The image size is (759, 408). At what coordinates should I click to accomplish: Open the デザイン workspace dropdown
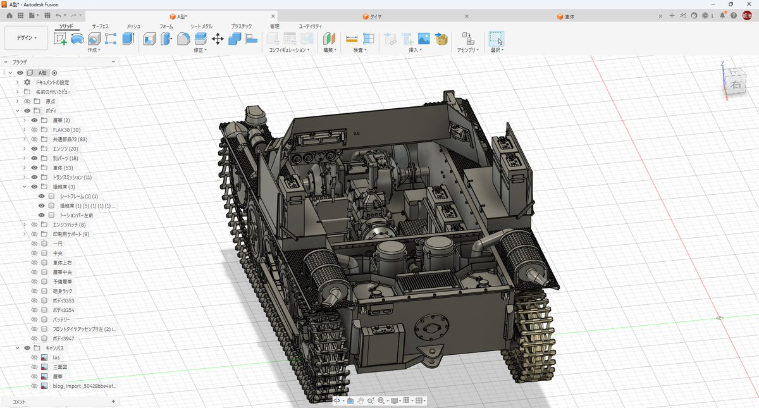click(26, 38)
